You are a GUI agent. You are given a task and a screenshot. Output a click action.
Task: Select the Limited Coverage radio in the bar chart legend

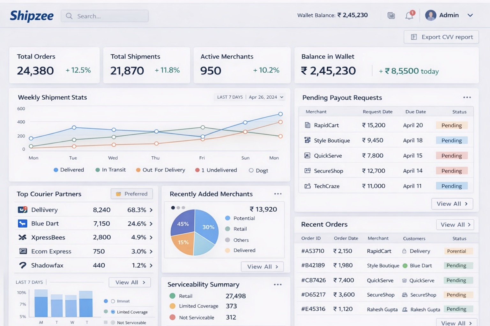click(112, 312)
